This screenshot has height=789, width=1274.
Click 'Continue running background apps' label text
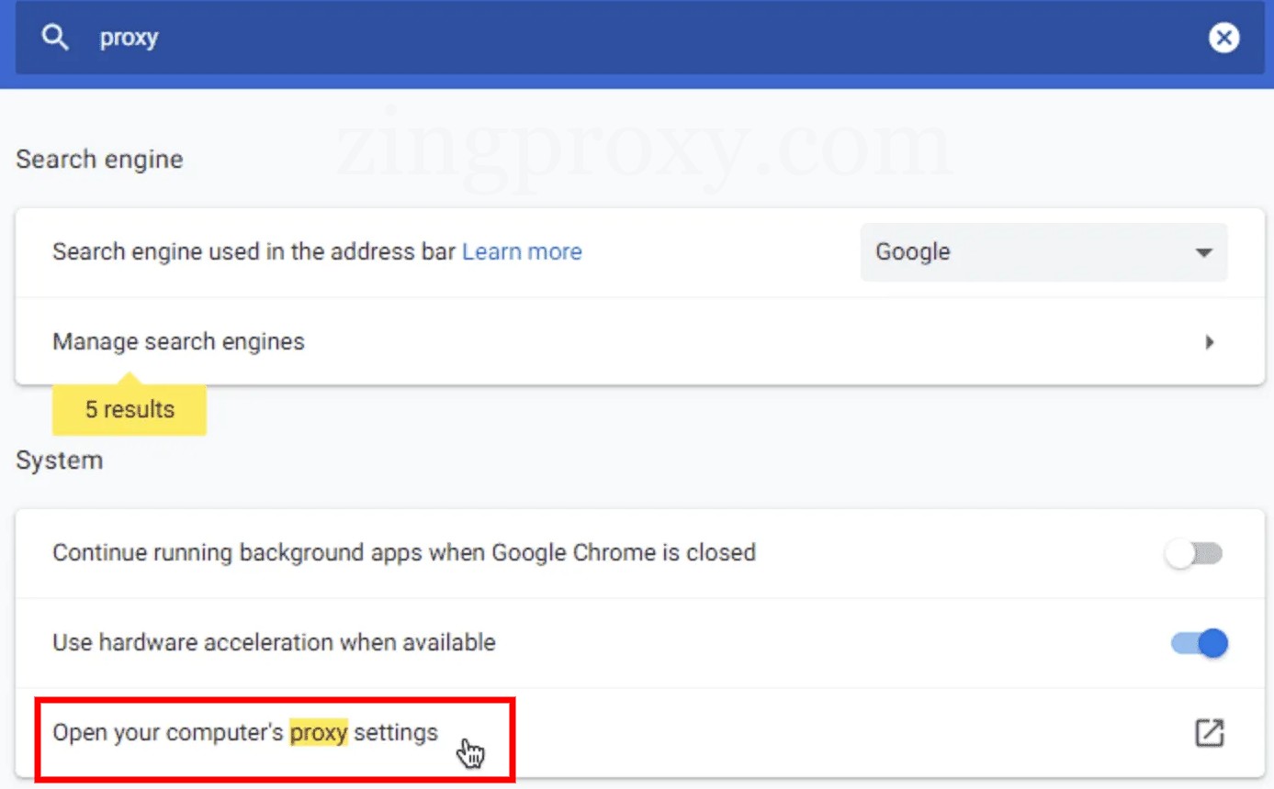404,552
